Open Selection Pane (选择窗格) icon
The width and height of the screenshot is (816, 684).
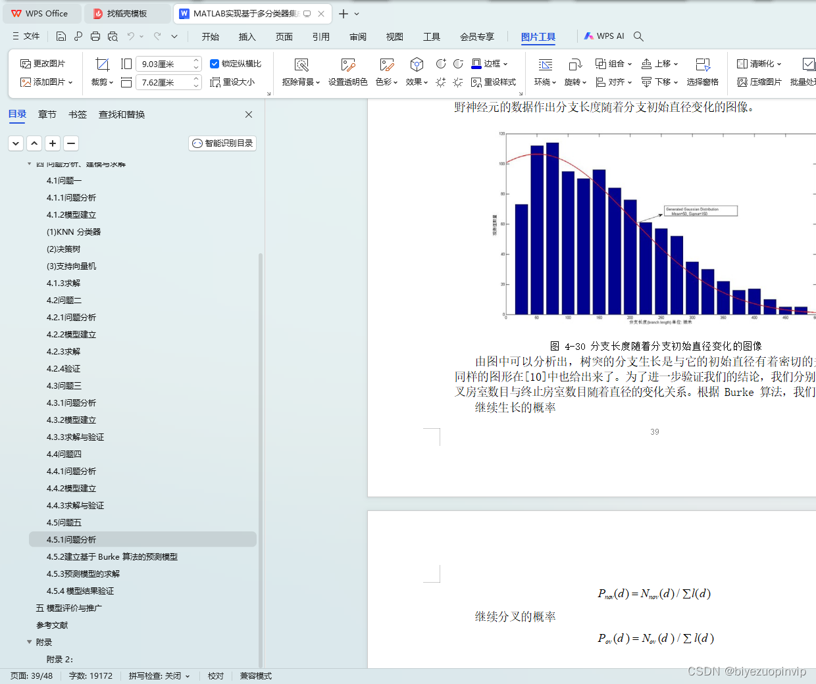703,64
